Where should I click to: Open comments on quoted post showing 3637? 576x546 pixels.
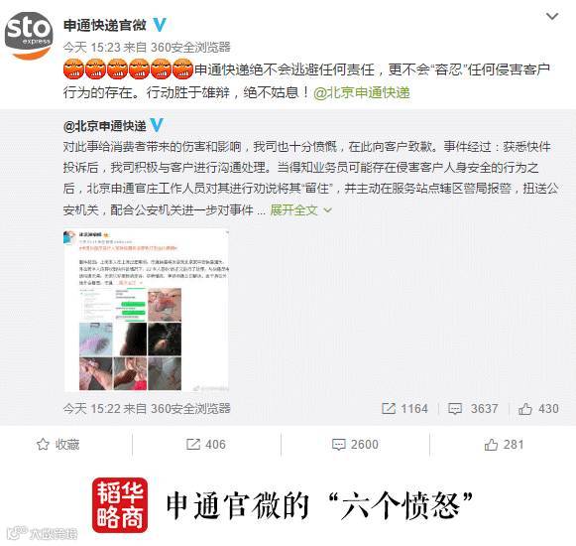pos(473,408)
